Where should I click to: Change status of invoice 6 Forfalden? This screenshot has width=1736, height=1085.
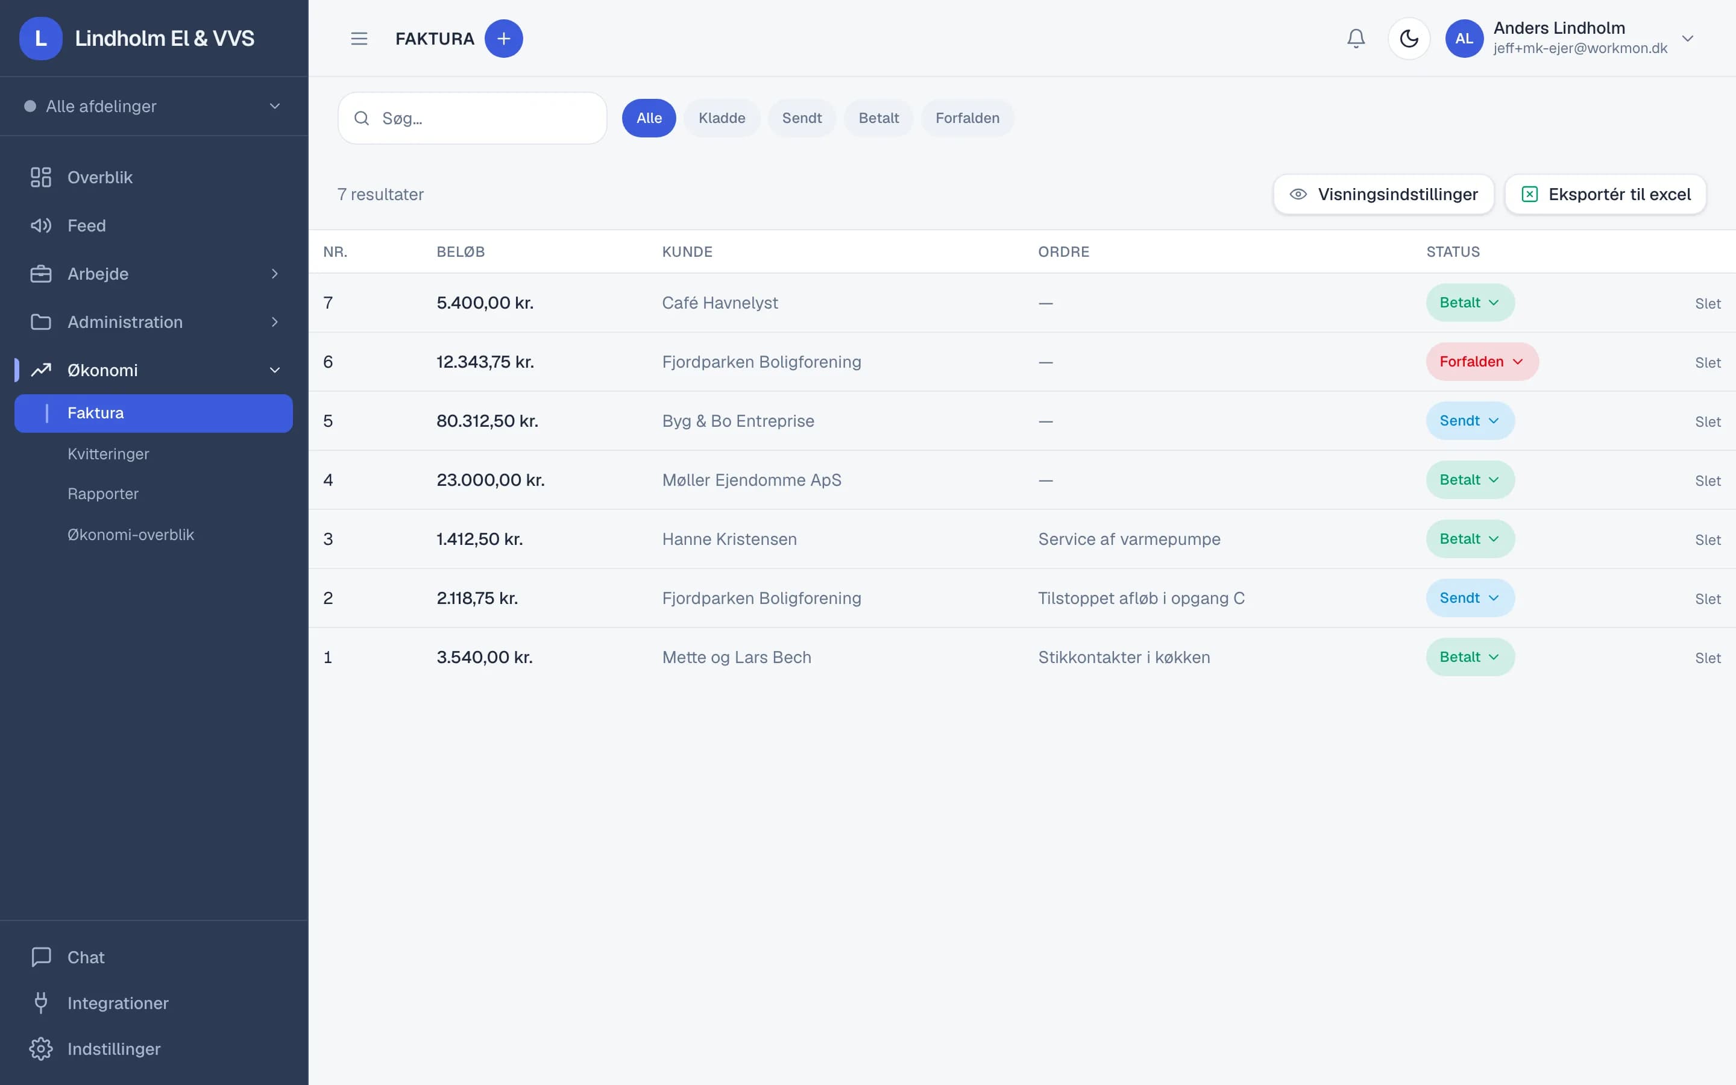click(1482, 362)
